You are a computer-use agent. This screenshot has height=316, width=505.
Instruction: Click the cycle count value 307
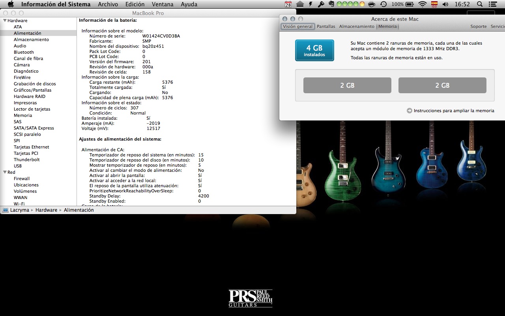coord(134,108)
